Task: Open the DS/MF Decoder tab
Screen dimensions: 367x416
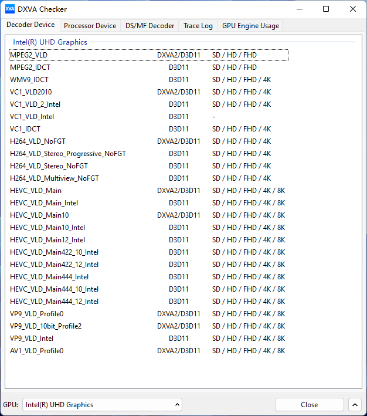Action: pyautogui.click(x=149, y=26)
